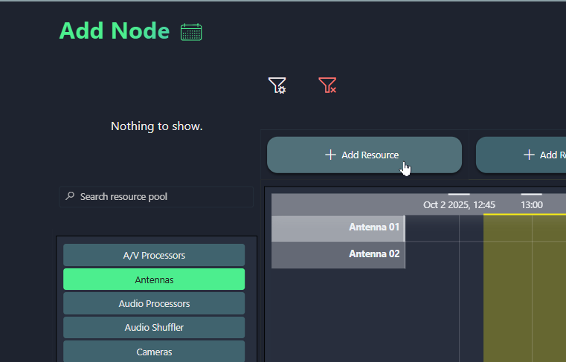Clear filters with the red funnel icon

(327, 85)
